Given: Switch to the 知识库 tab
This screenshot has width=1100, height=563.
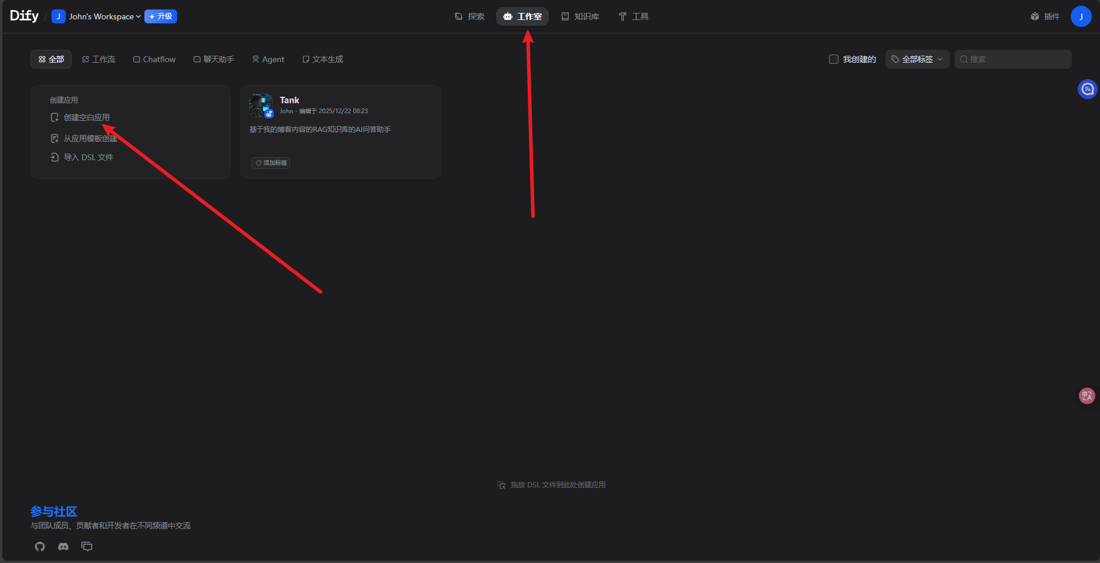Looking at the screenshot, I should click(x=580, y=16).
